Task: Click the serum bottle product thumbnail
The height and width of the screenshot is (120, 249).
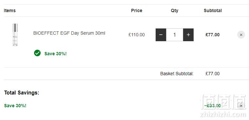Action: tap(15, 35)
